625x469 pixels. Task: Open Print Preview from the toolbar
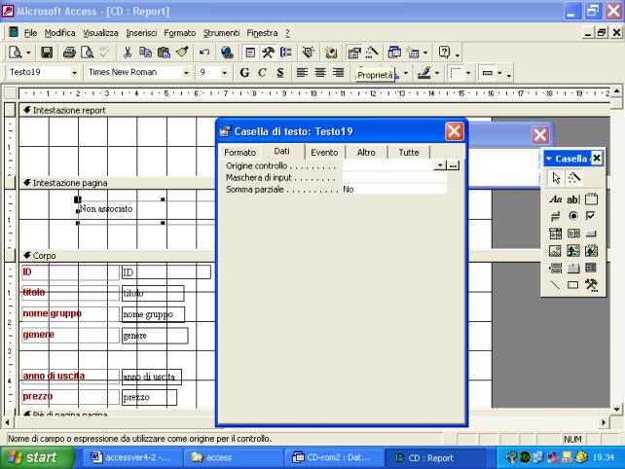[87, 53]
